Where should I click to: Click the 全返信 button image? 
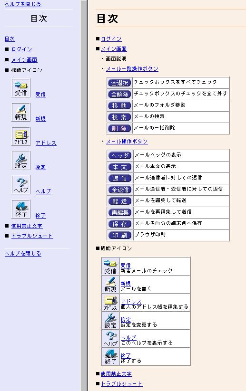click(120, 190)
